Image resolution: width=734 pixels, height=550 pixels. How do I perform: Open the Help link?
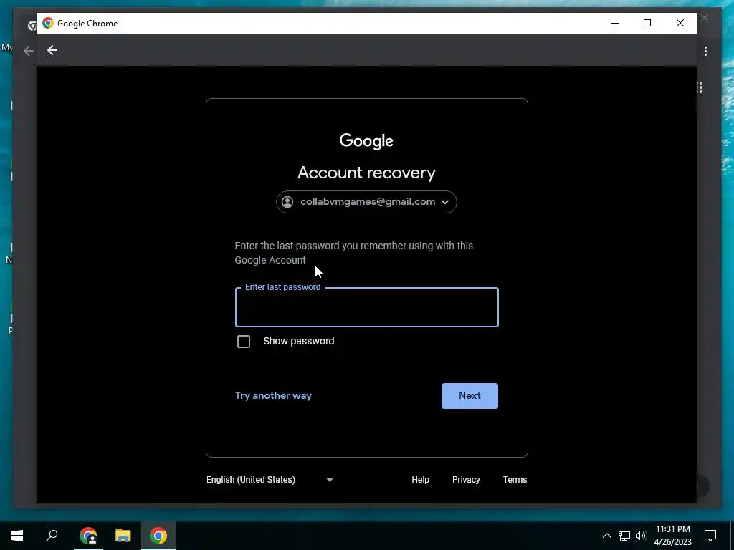click(x=420, y=479)
